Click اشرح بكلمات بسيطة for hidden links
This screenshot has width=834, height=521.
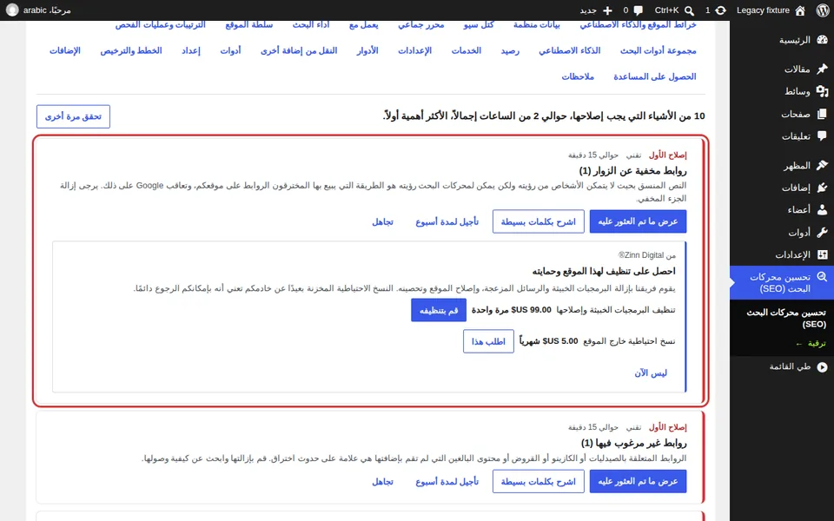(539, 221)
